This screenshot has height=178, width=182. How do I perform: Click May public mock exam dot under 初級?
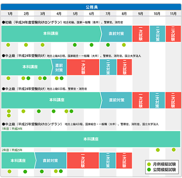75,45
